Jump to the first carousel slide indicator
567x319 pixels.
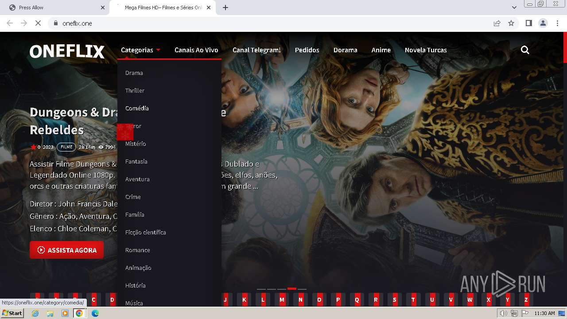(261, 289)
